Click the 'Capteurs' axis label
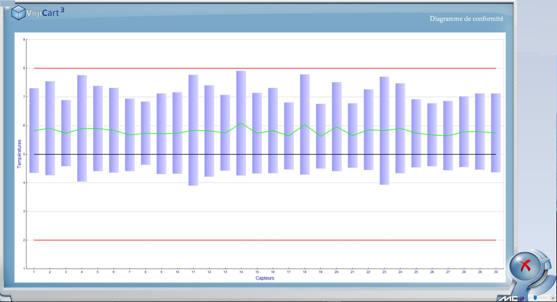This screenshot has width=557, height=302. point(265,278)
